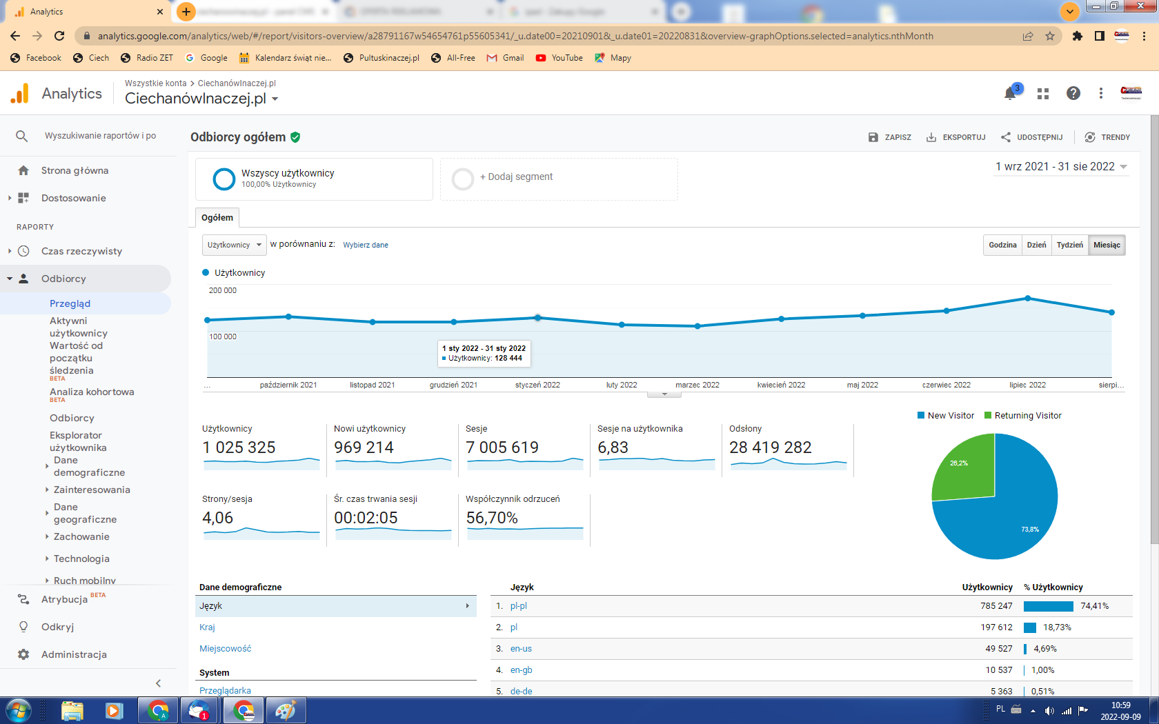Screen dimensions: 1159x724
Task: Click the Kraj demographic link
Action: coord(207,627)
